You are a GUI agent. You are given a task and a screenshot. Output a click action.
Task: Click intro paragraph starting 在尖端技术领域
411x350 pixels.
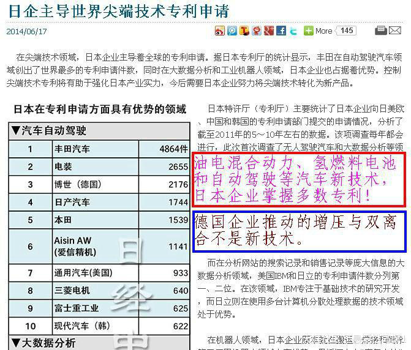pyautogui.click(x=204, y=70)
